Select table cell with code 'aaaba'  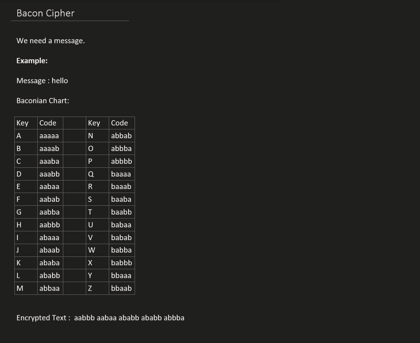point(50,161)
